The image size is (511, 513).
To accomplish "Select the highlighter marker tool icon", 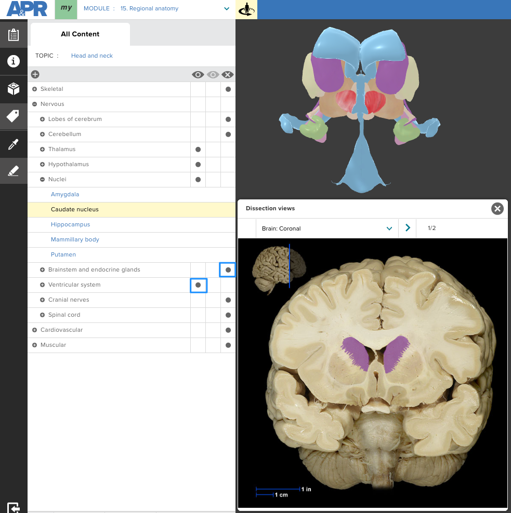I will [14, 171].
